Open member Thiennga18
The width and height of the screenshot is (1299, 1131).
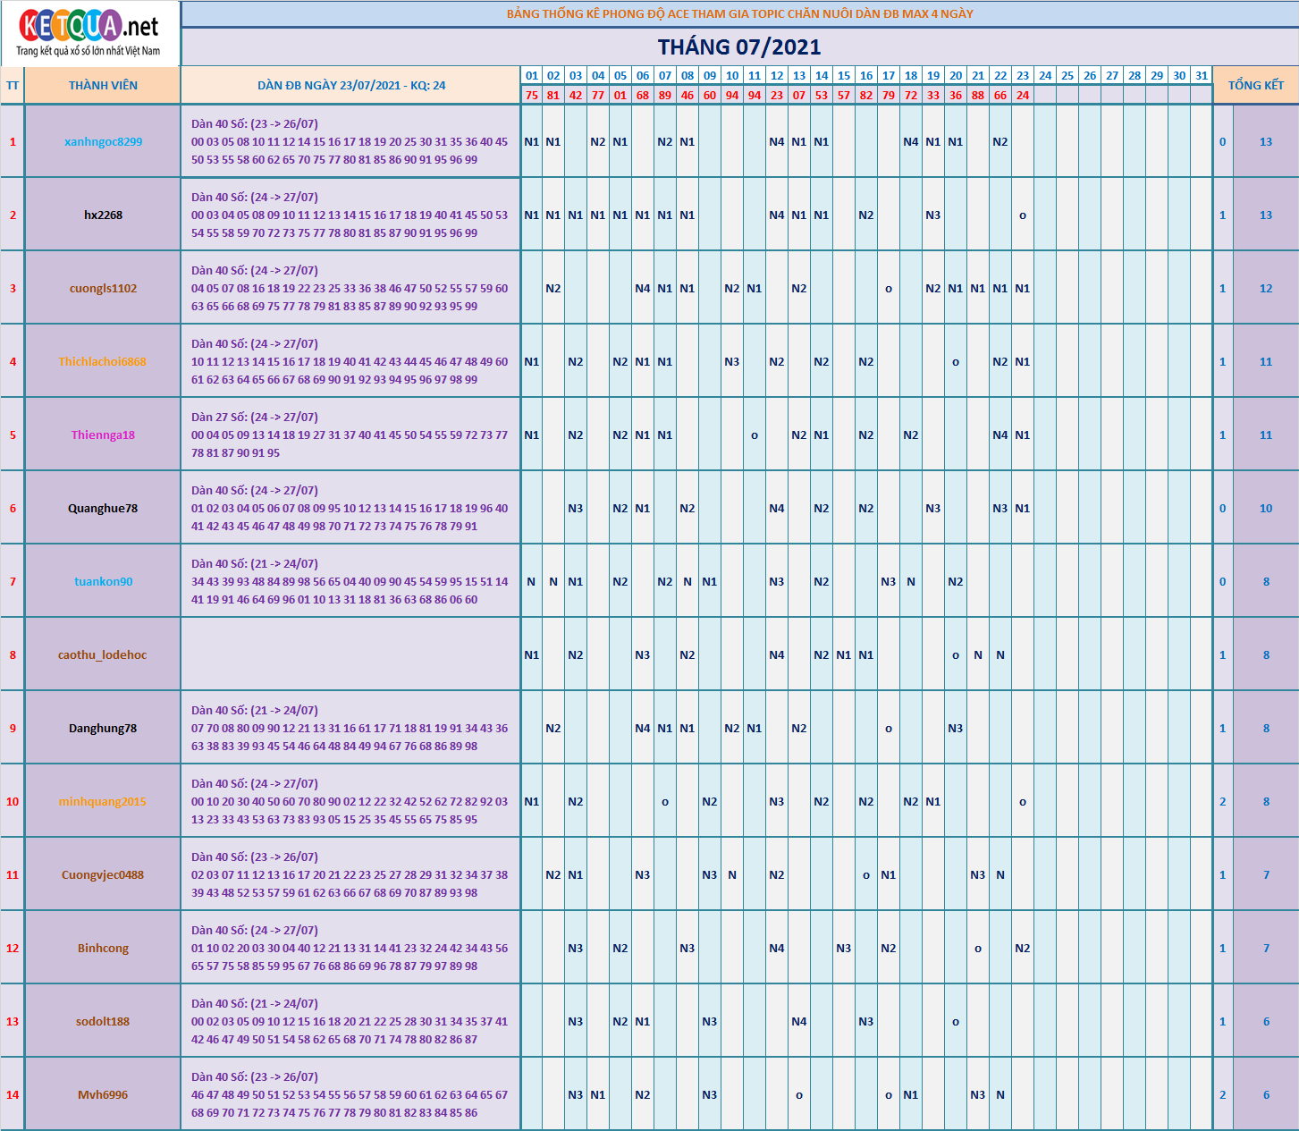[x=103, y=435]
